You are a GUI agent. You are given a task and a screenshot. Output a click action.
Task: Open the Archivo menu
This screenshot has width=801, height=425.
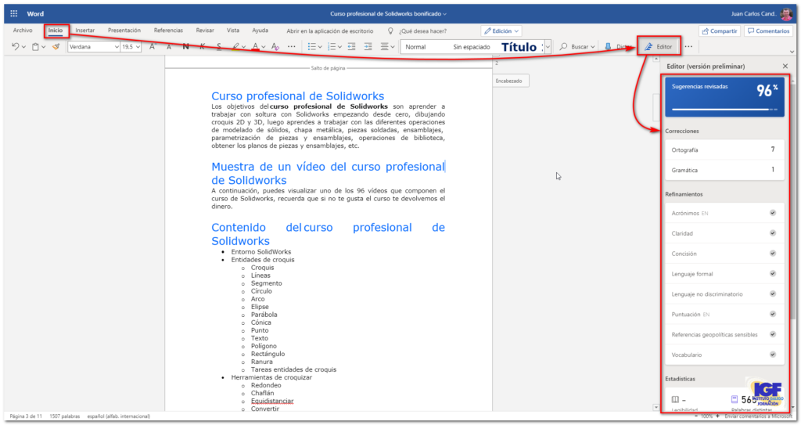click(x=23, y=31)
